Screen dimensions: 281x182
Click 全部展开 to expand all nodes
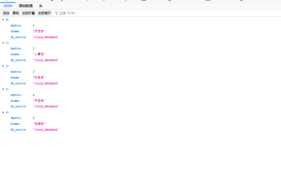(44, 13)
